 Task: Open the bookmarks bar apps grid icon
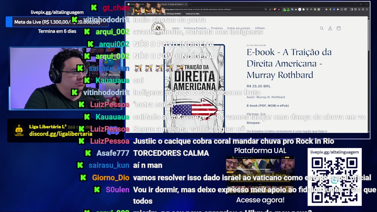[133, 14]
